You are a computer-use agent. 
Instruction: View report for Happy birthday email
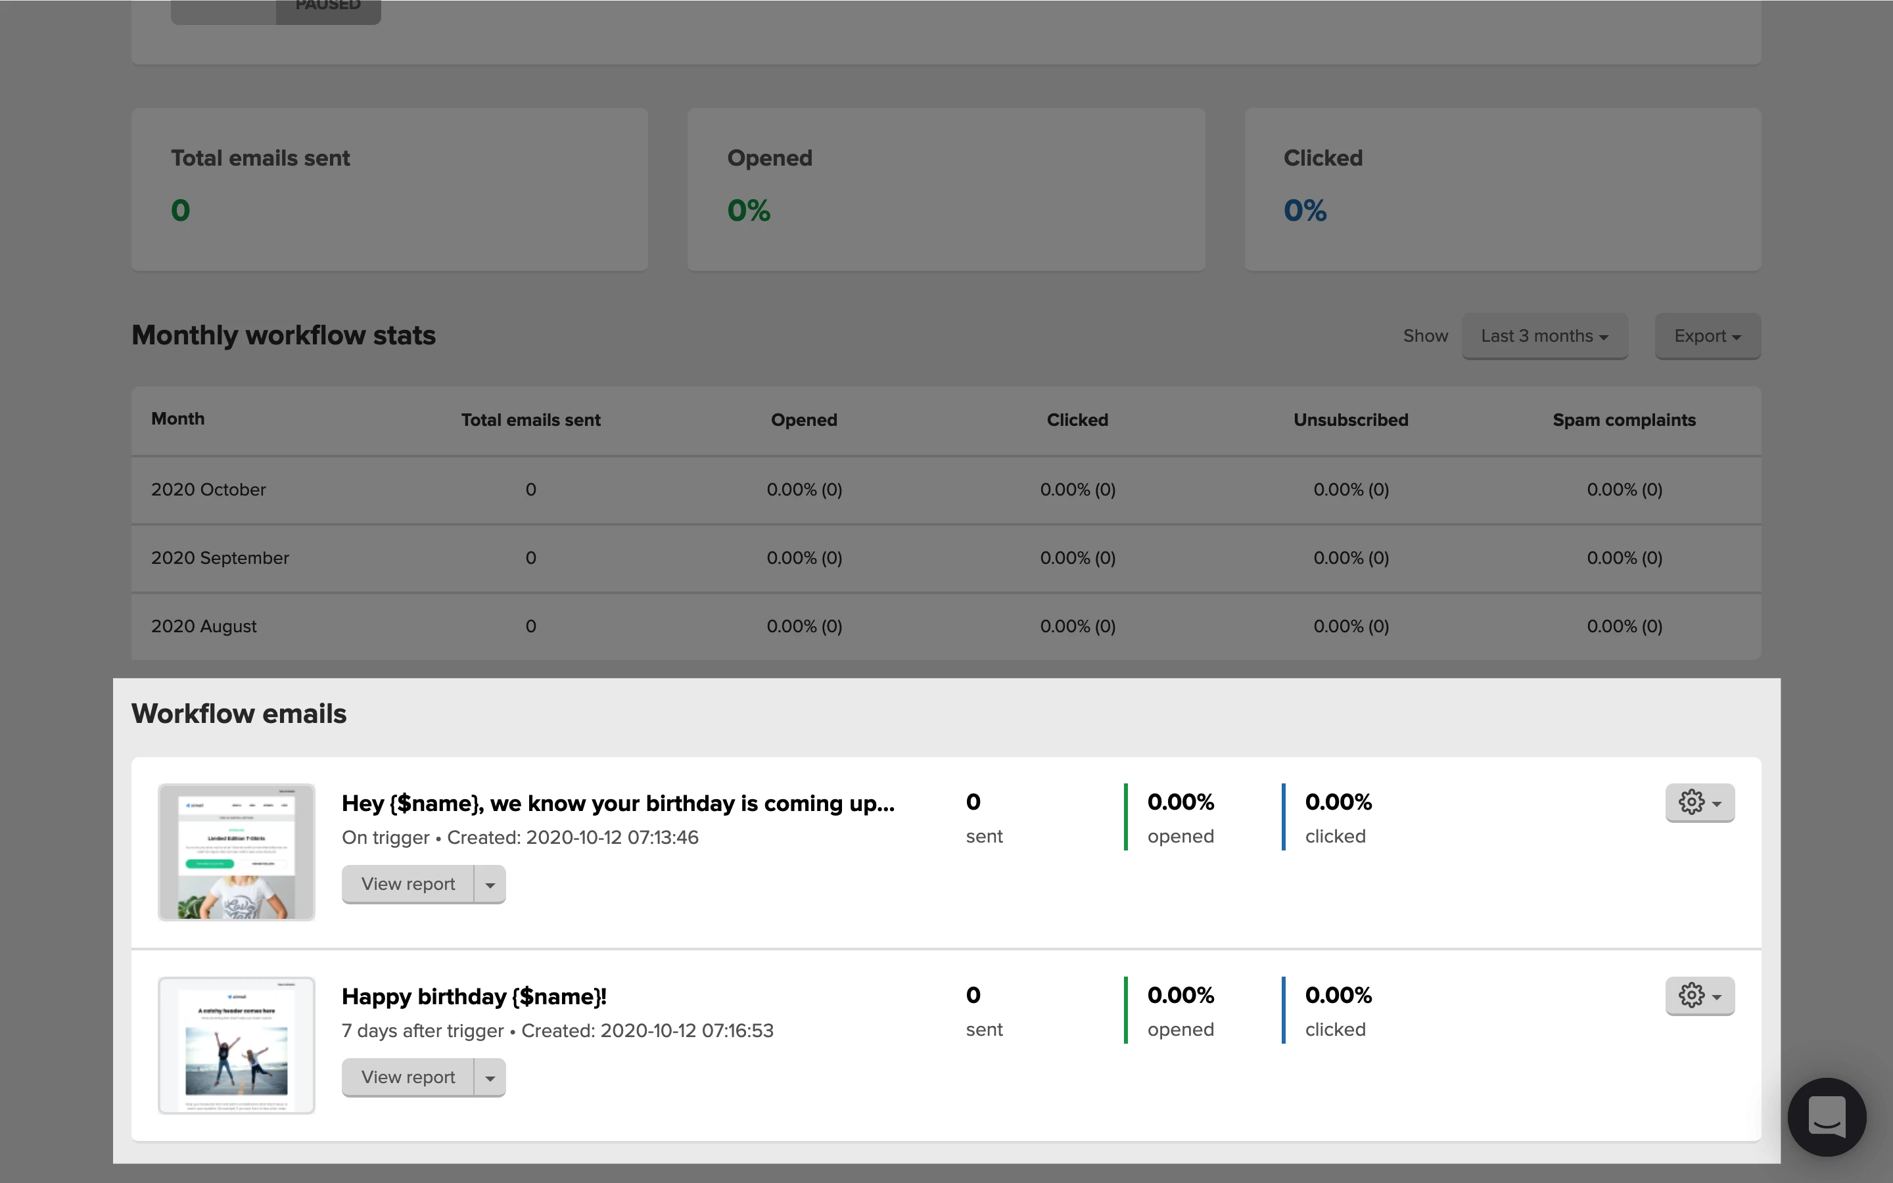408,1077
